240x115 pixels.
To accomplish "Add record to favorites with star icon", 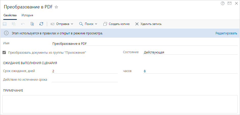I will pyautogui.click(x=56, y=7).
